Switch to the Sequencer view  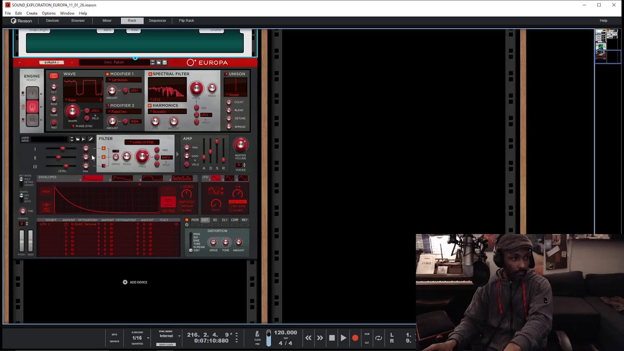pos(157,20)
